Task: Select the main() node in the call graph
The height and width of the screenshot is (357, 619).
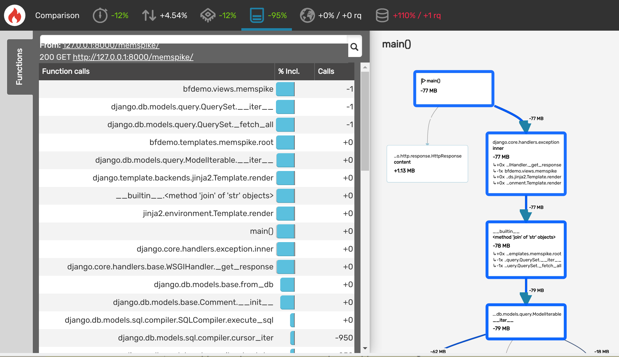Action: 453,89
